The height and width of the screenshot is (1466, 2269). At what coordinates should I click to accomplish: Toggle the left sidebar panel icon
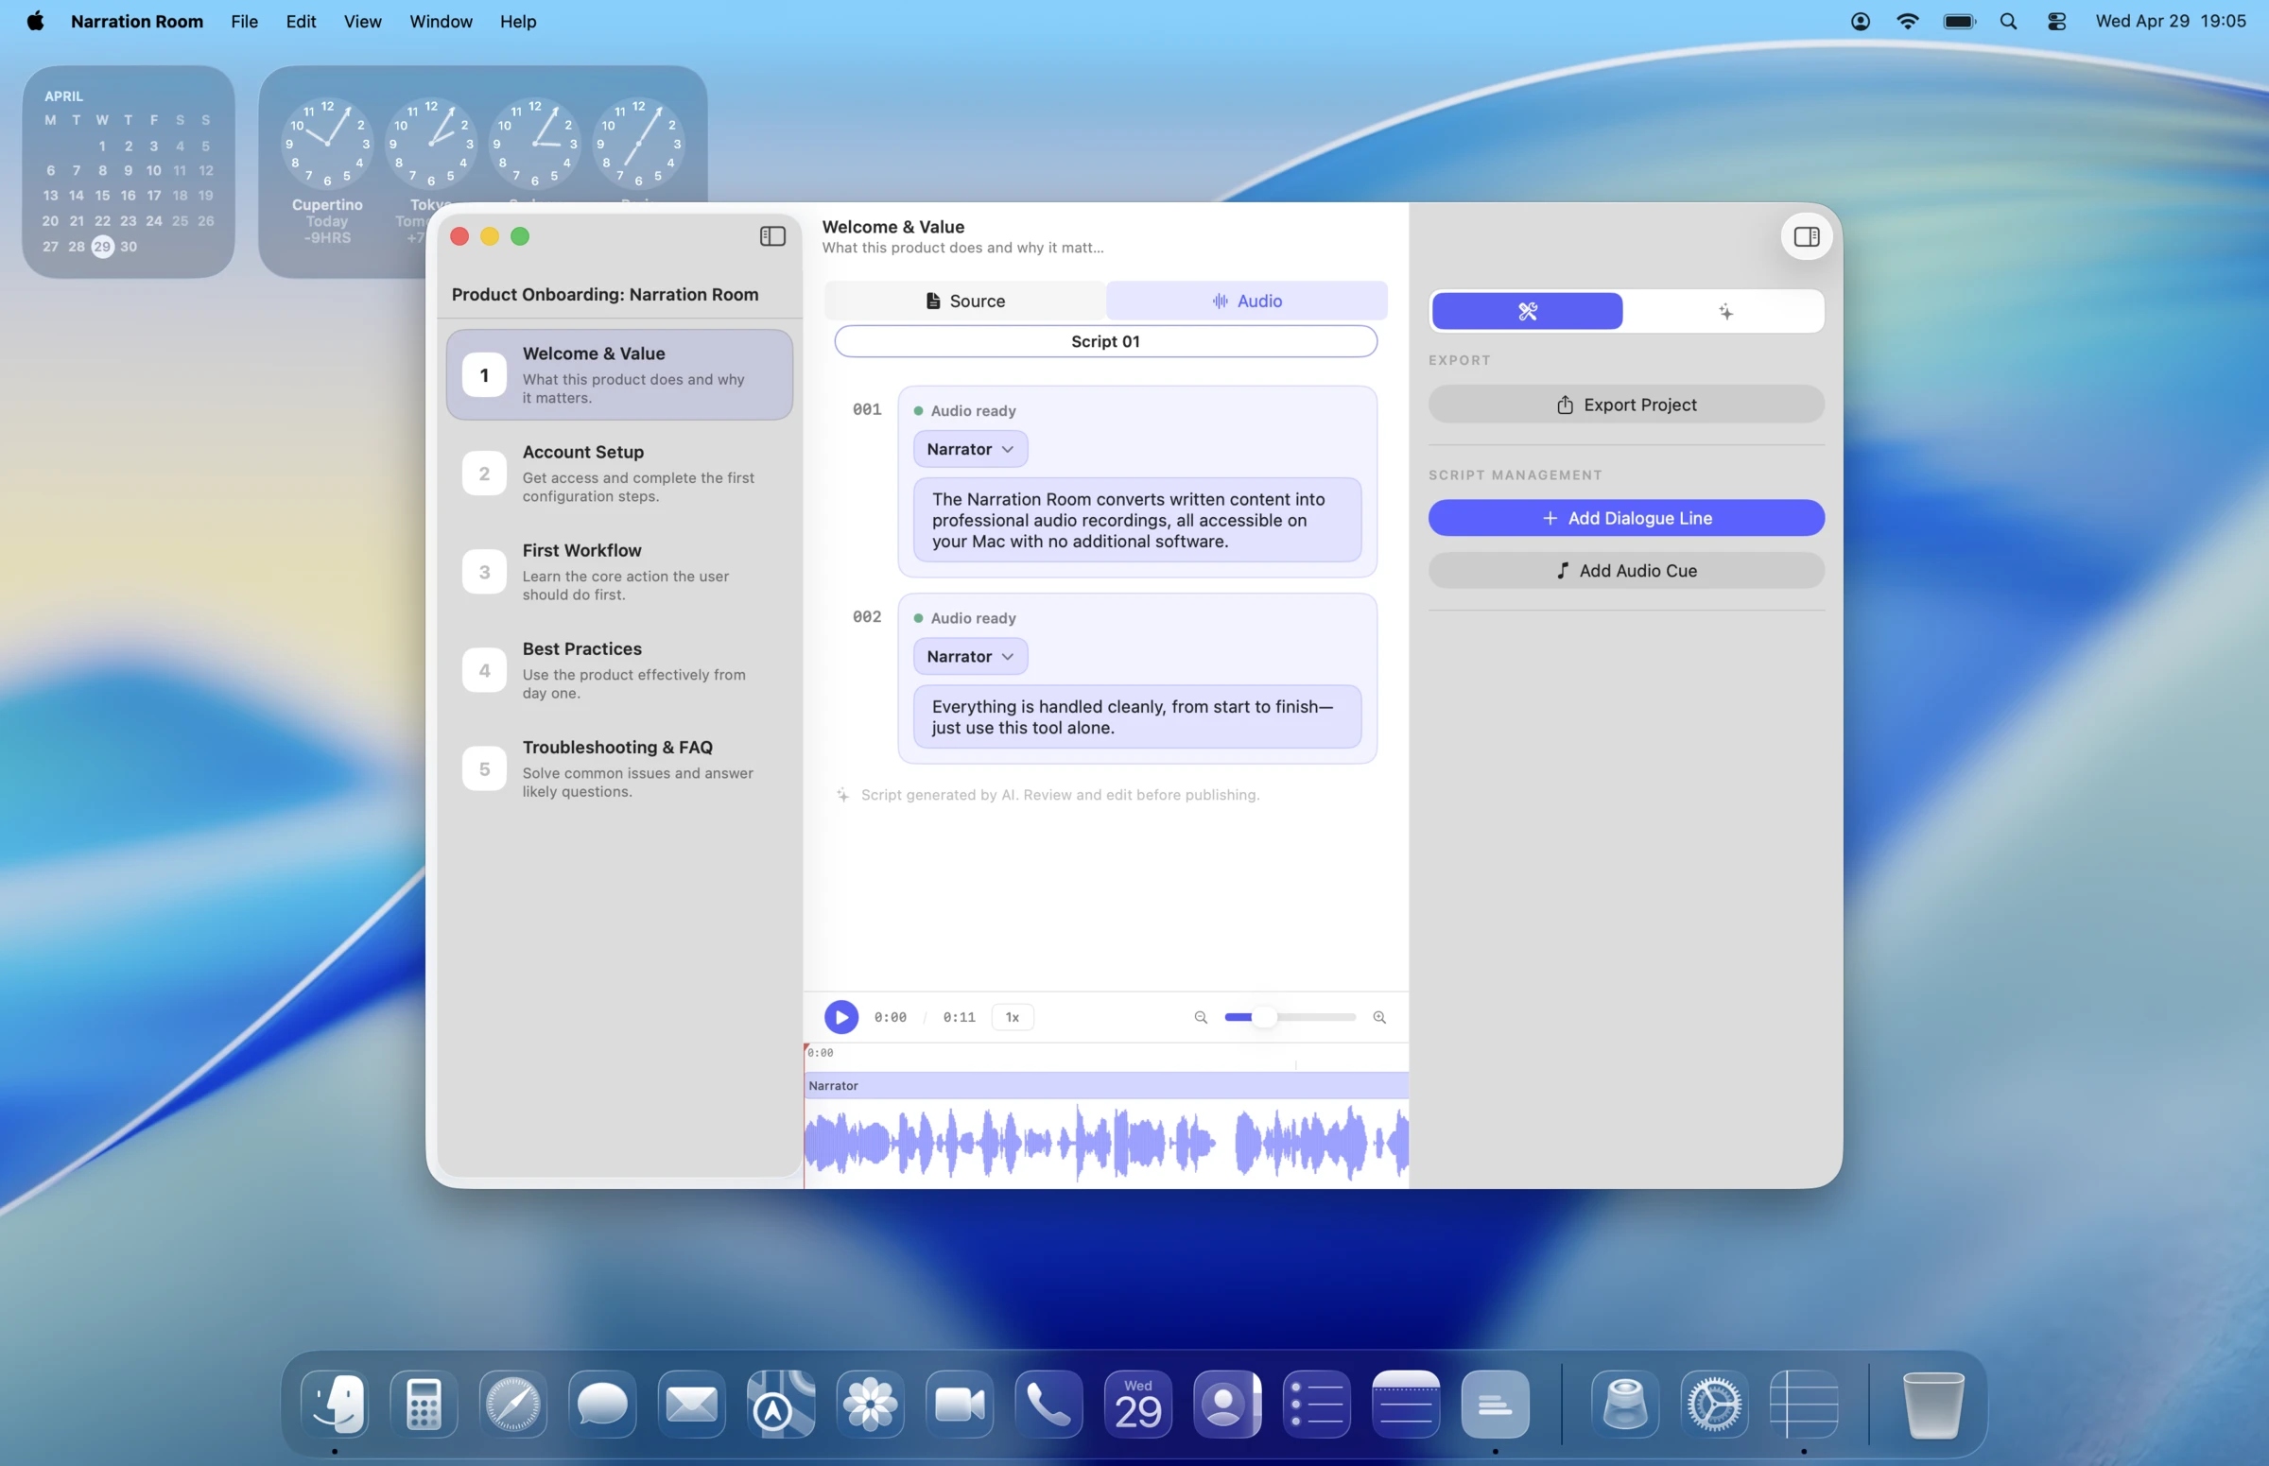point(772,236)
